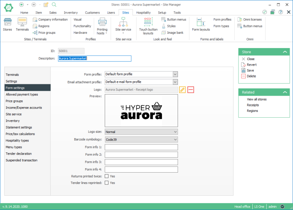This screenshot has width=293, height=210.
Task: Open the Form profile dropdown
Action: [175, 74]
